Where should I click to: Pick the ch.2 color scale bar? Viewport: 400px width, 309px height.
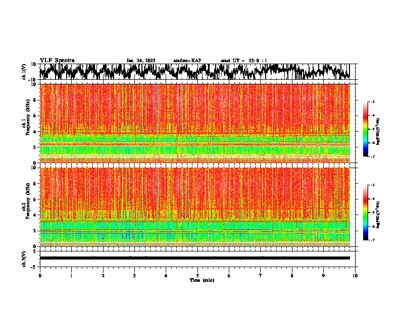(x=365, y=213)
